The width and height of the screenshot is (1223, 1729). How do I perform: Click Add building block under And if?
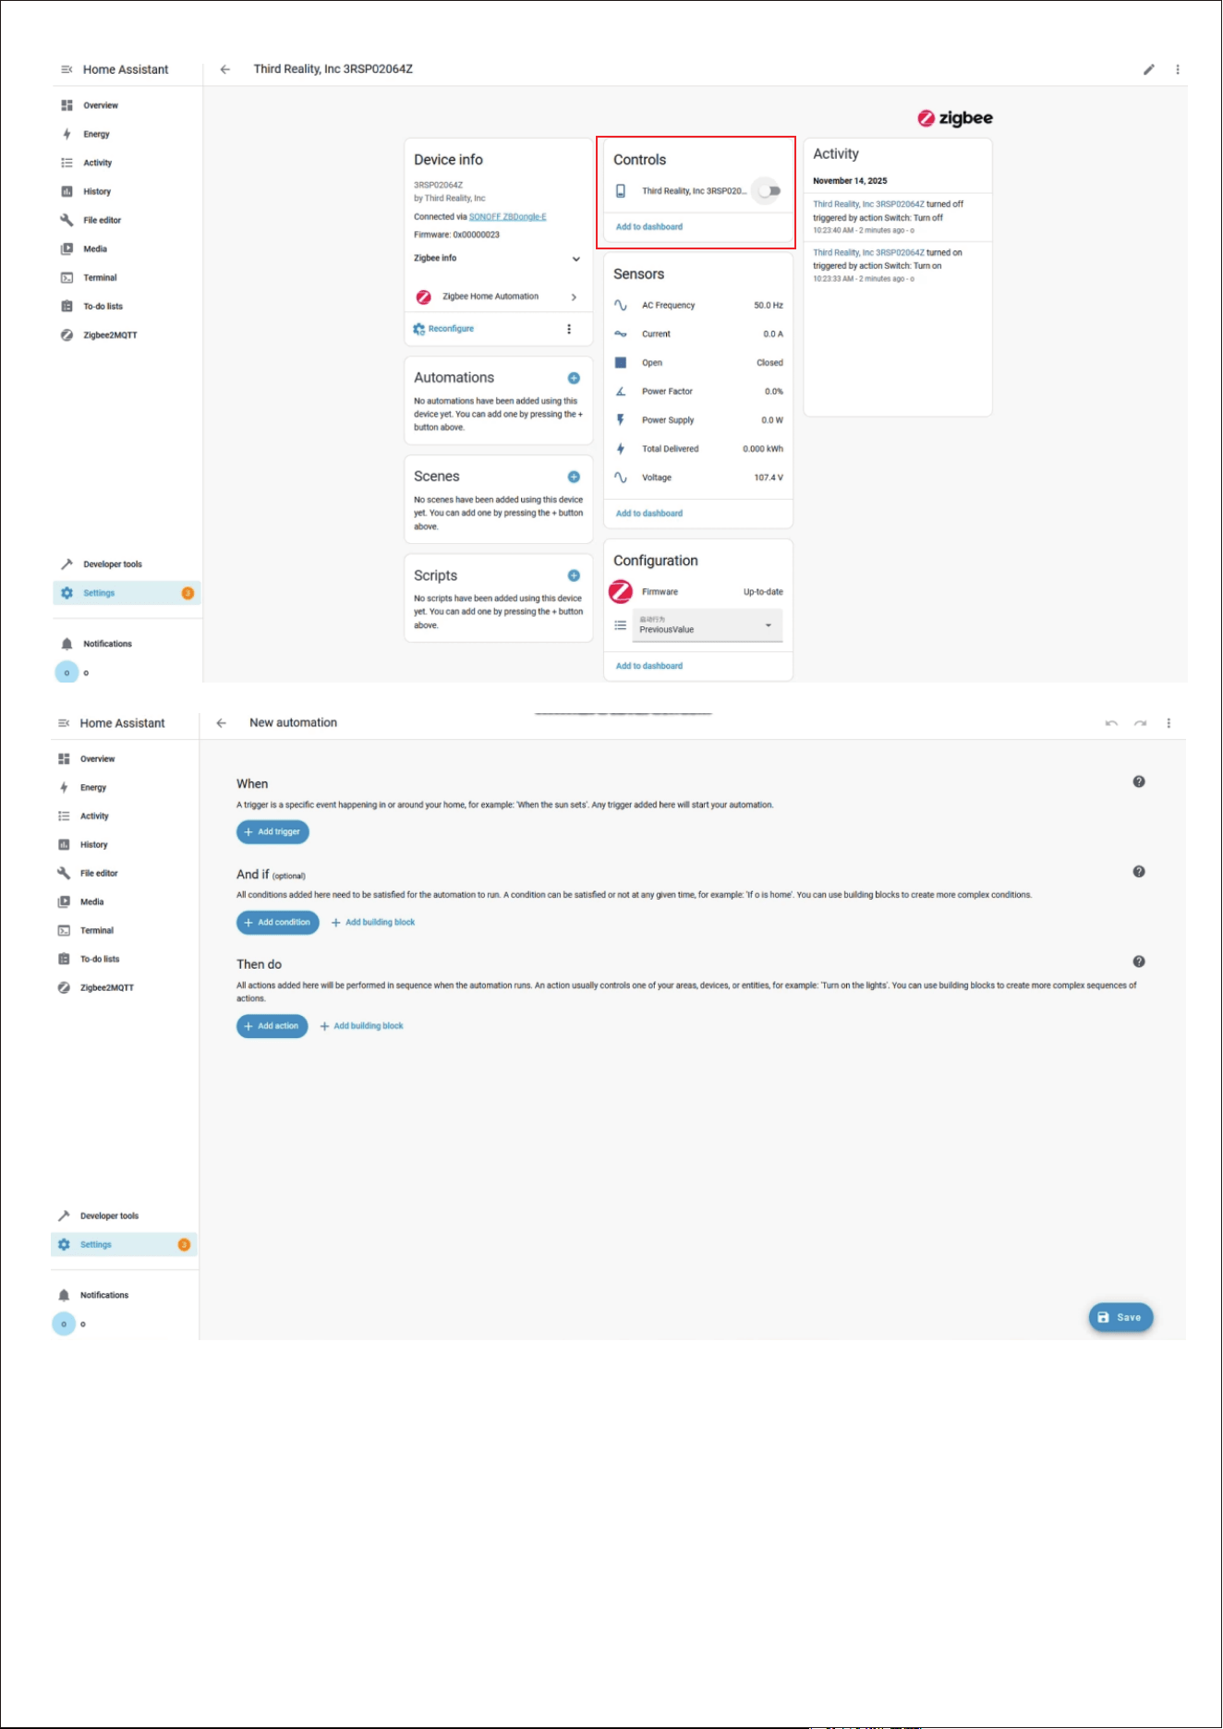(373, 923)
